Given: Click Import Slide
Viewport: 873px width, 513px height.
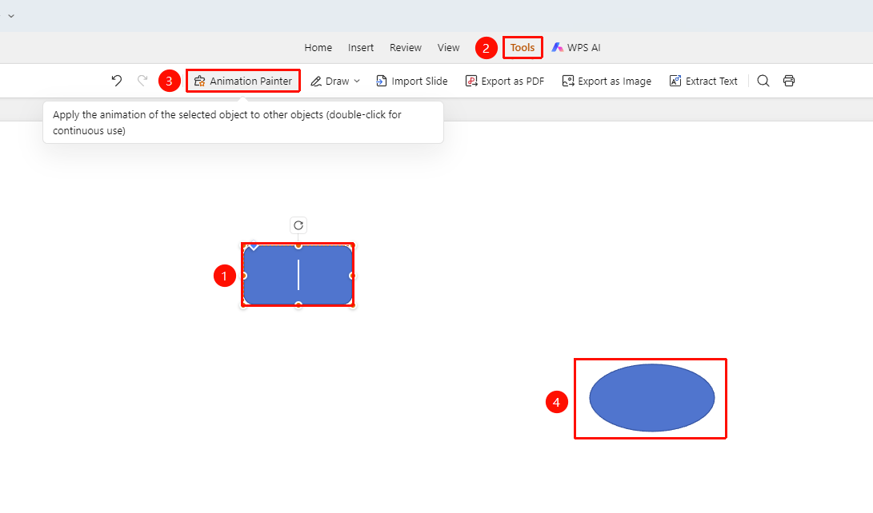Looking at the screenshot, I should 411,82.
